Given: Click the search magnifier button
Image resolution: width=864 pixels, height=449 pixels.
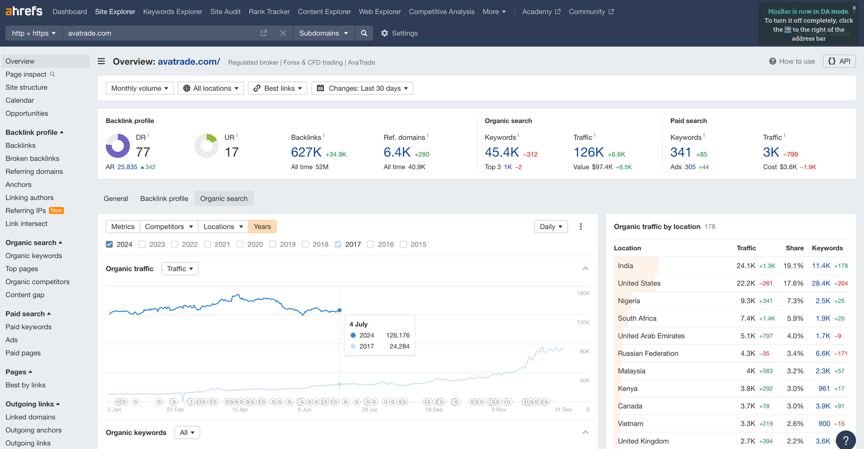Looking at the screenshot, I should pyautogui.click(x=364, y=33).
